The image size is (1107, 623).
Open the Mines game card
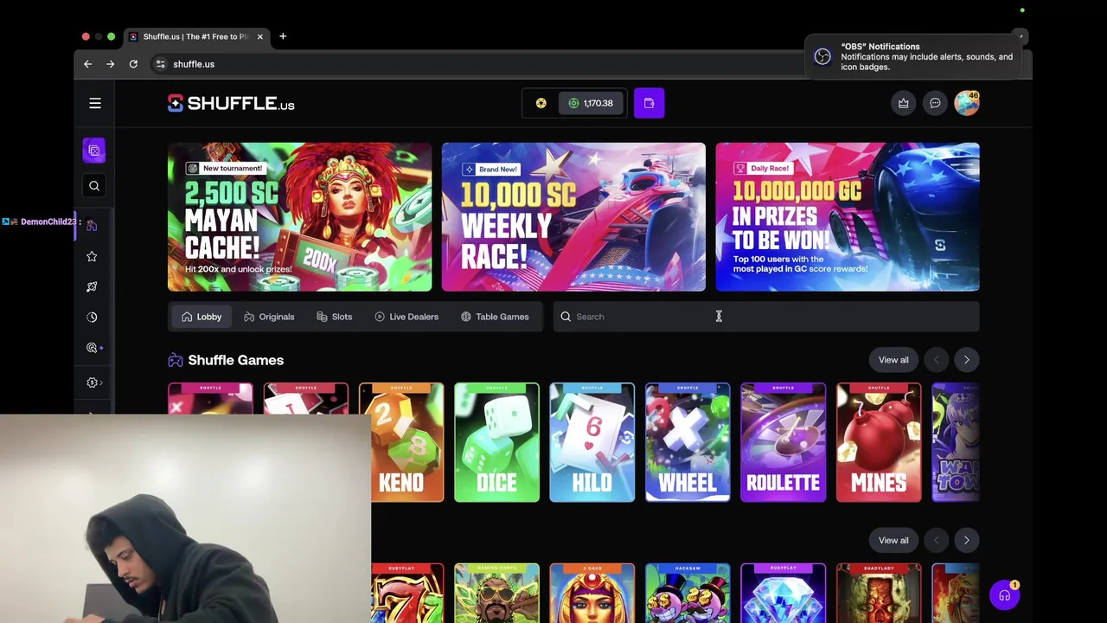(x=879, y=442)
